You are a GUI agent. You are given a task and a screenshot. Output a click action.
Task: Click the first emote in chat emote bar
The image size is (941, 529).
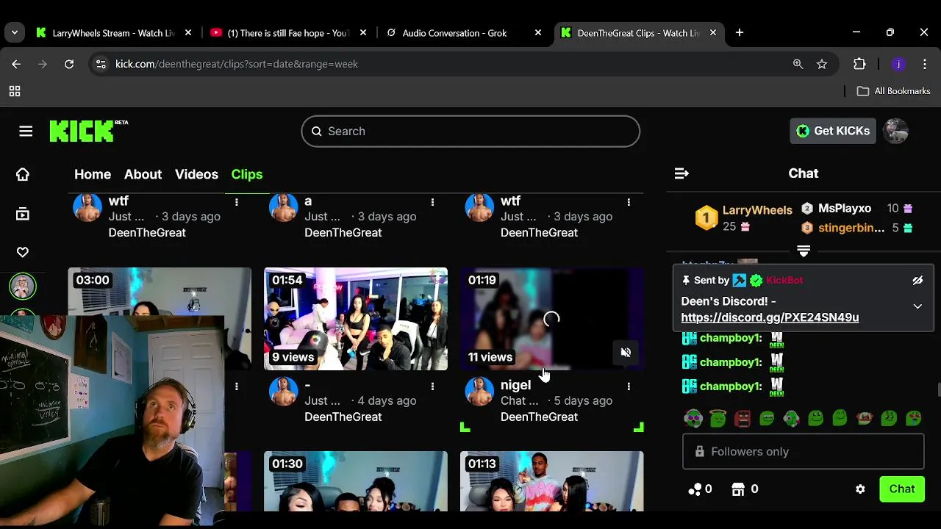693,419
